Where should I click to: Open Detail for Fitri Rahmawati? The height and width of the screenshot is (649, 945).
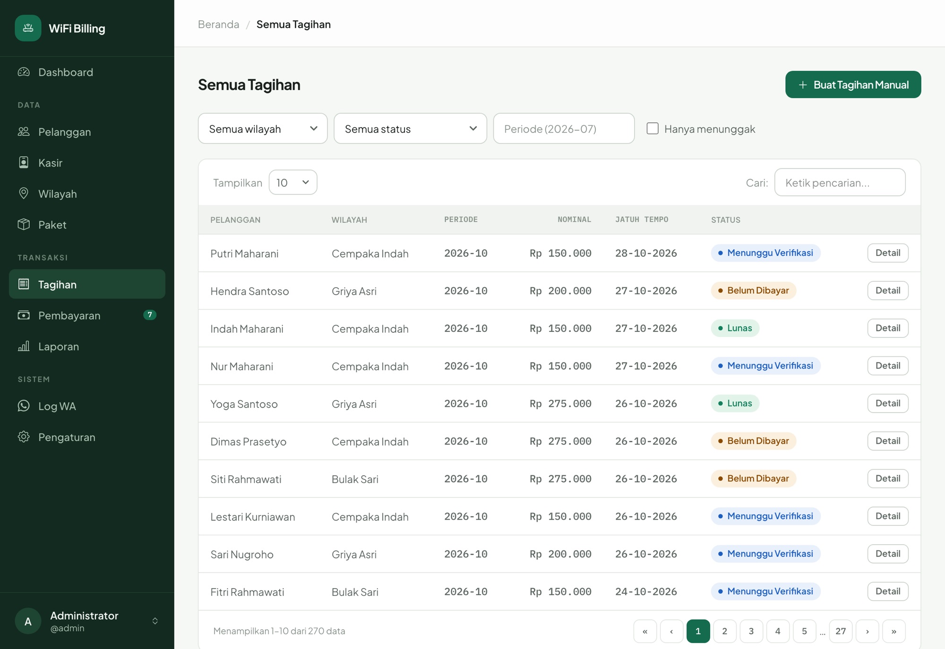tap(888, 591)
